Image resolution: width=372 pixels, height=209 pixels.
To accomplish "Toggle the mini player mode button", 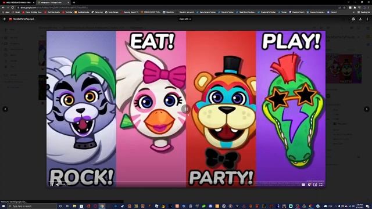I will pyautogui.click(x=315, y=185).
